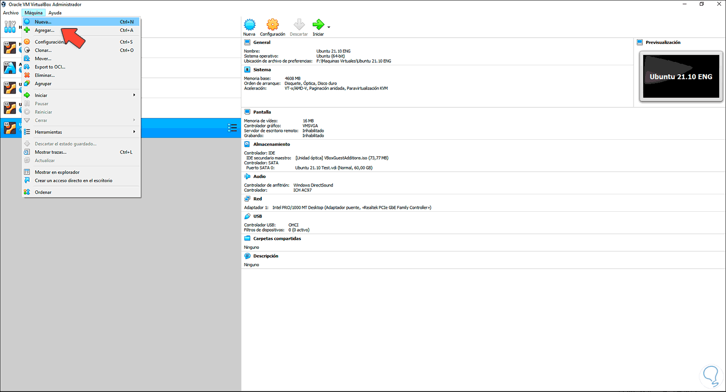Choose Crear un acceso directo en el escritorio
This screenshot has width=726, height=392.
81,180
